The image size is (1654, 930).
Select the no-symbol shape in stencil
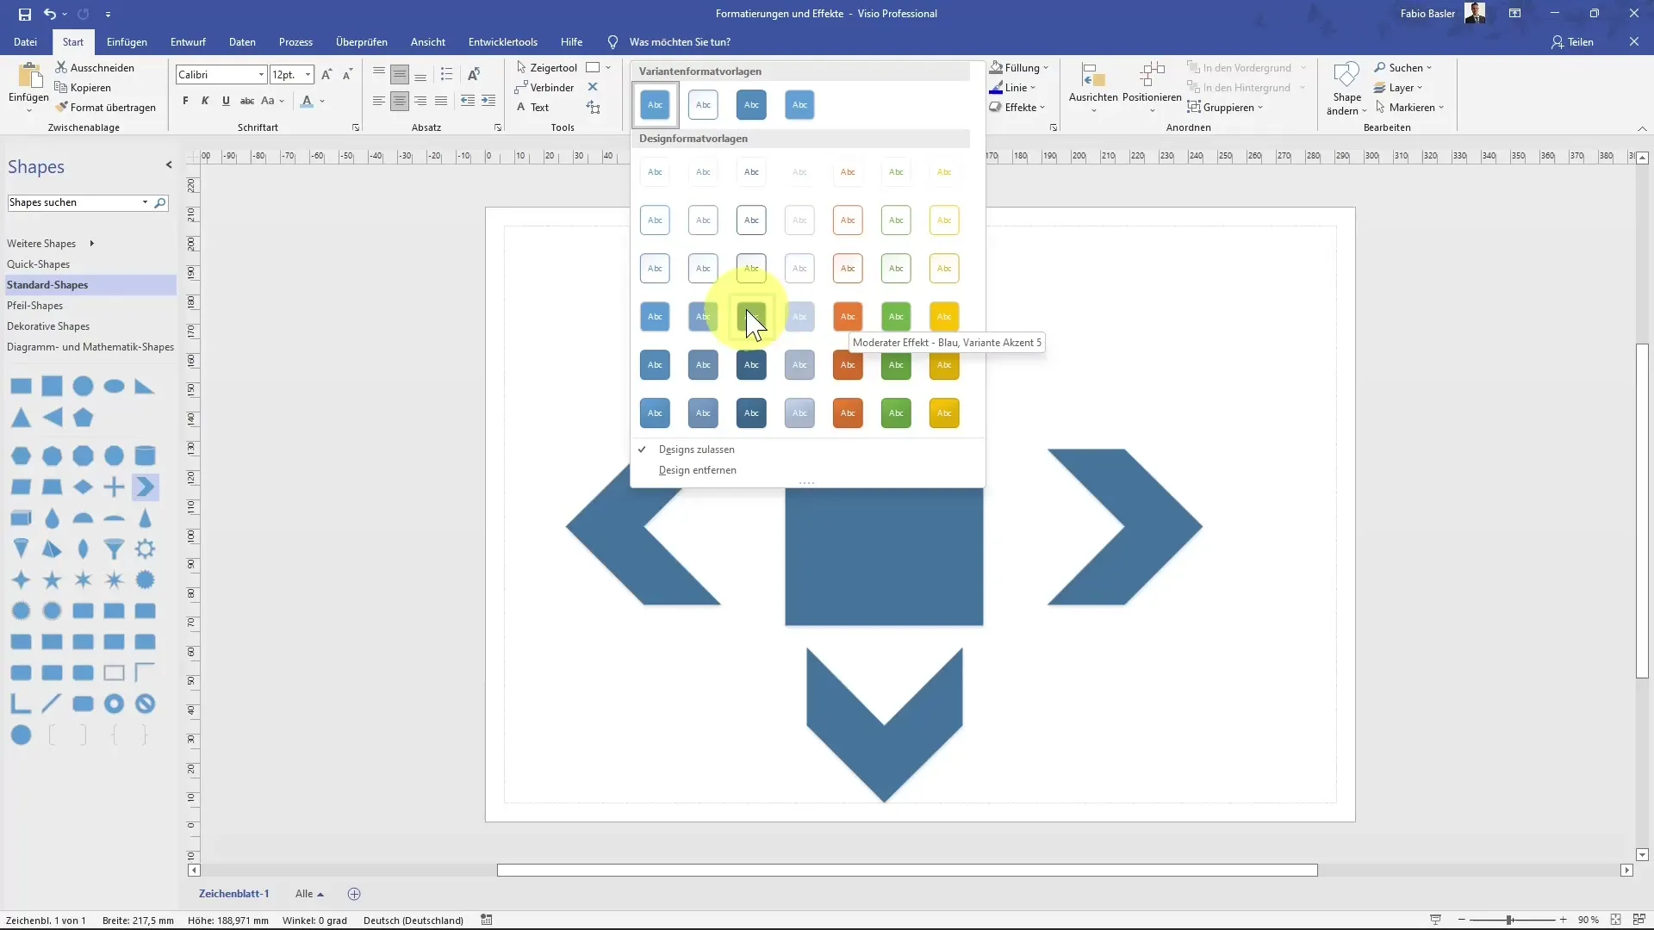click(145, 704)
